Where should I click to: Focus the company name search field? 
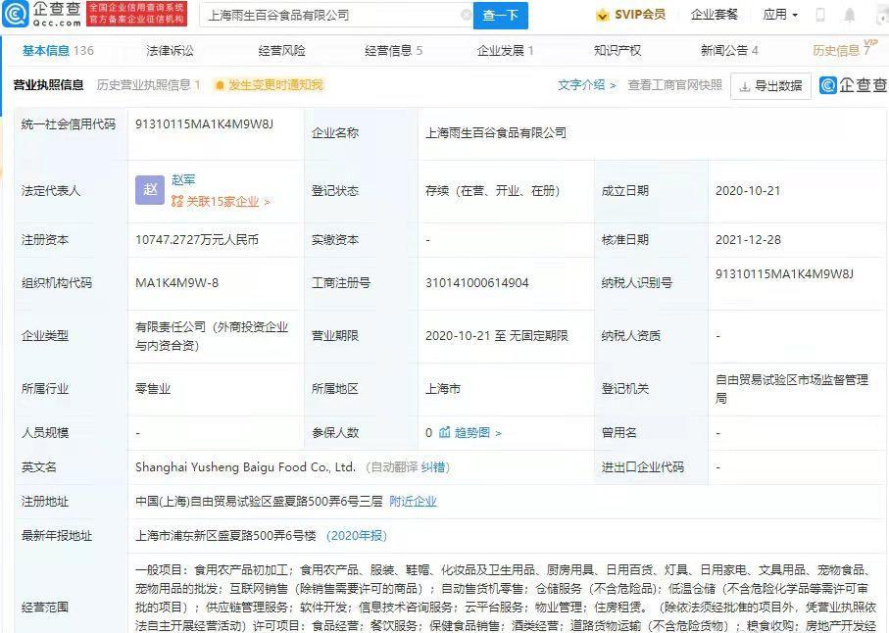334,16
